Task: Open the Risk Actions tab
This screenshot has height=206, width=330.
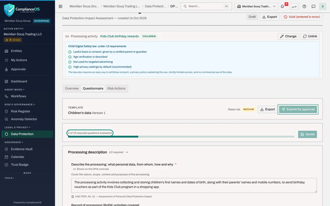Action: pyautogui.click(x=117, y=88)
